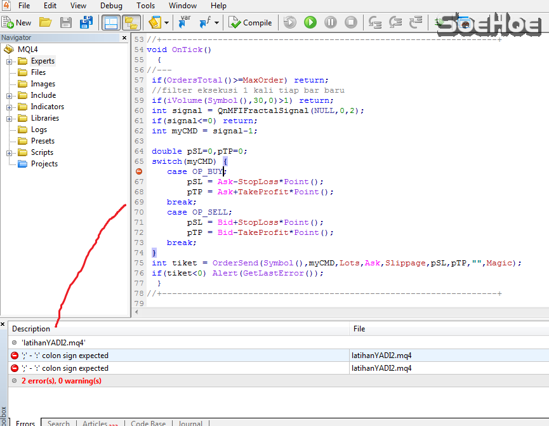Switch to the Code Base tab
Image resolution: width=549 pixels, height=426 pixels.
[148, 423]
